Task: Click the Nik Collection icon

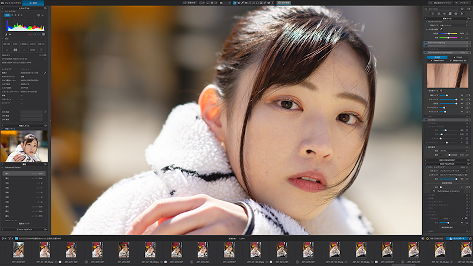Action: 427,238
